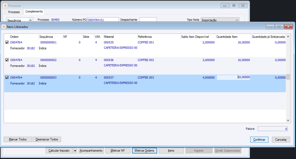Image resolution: width=296 pixels, height=159 pixels.
Task: Select the COFFEE 003 reference cell
Action: (x=146, y=77)
